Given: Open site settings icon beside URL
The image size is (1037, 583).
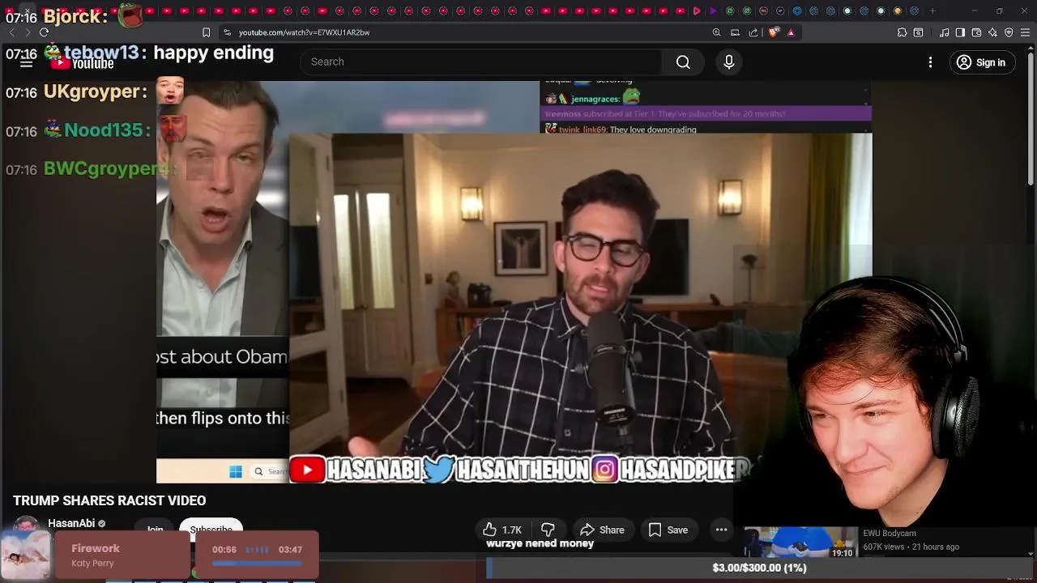Looking at the screenshot, I should 227,32.
